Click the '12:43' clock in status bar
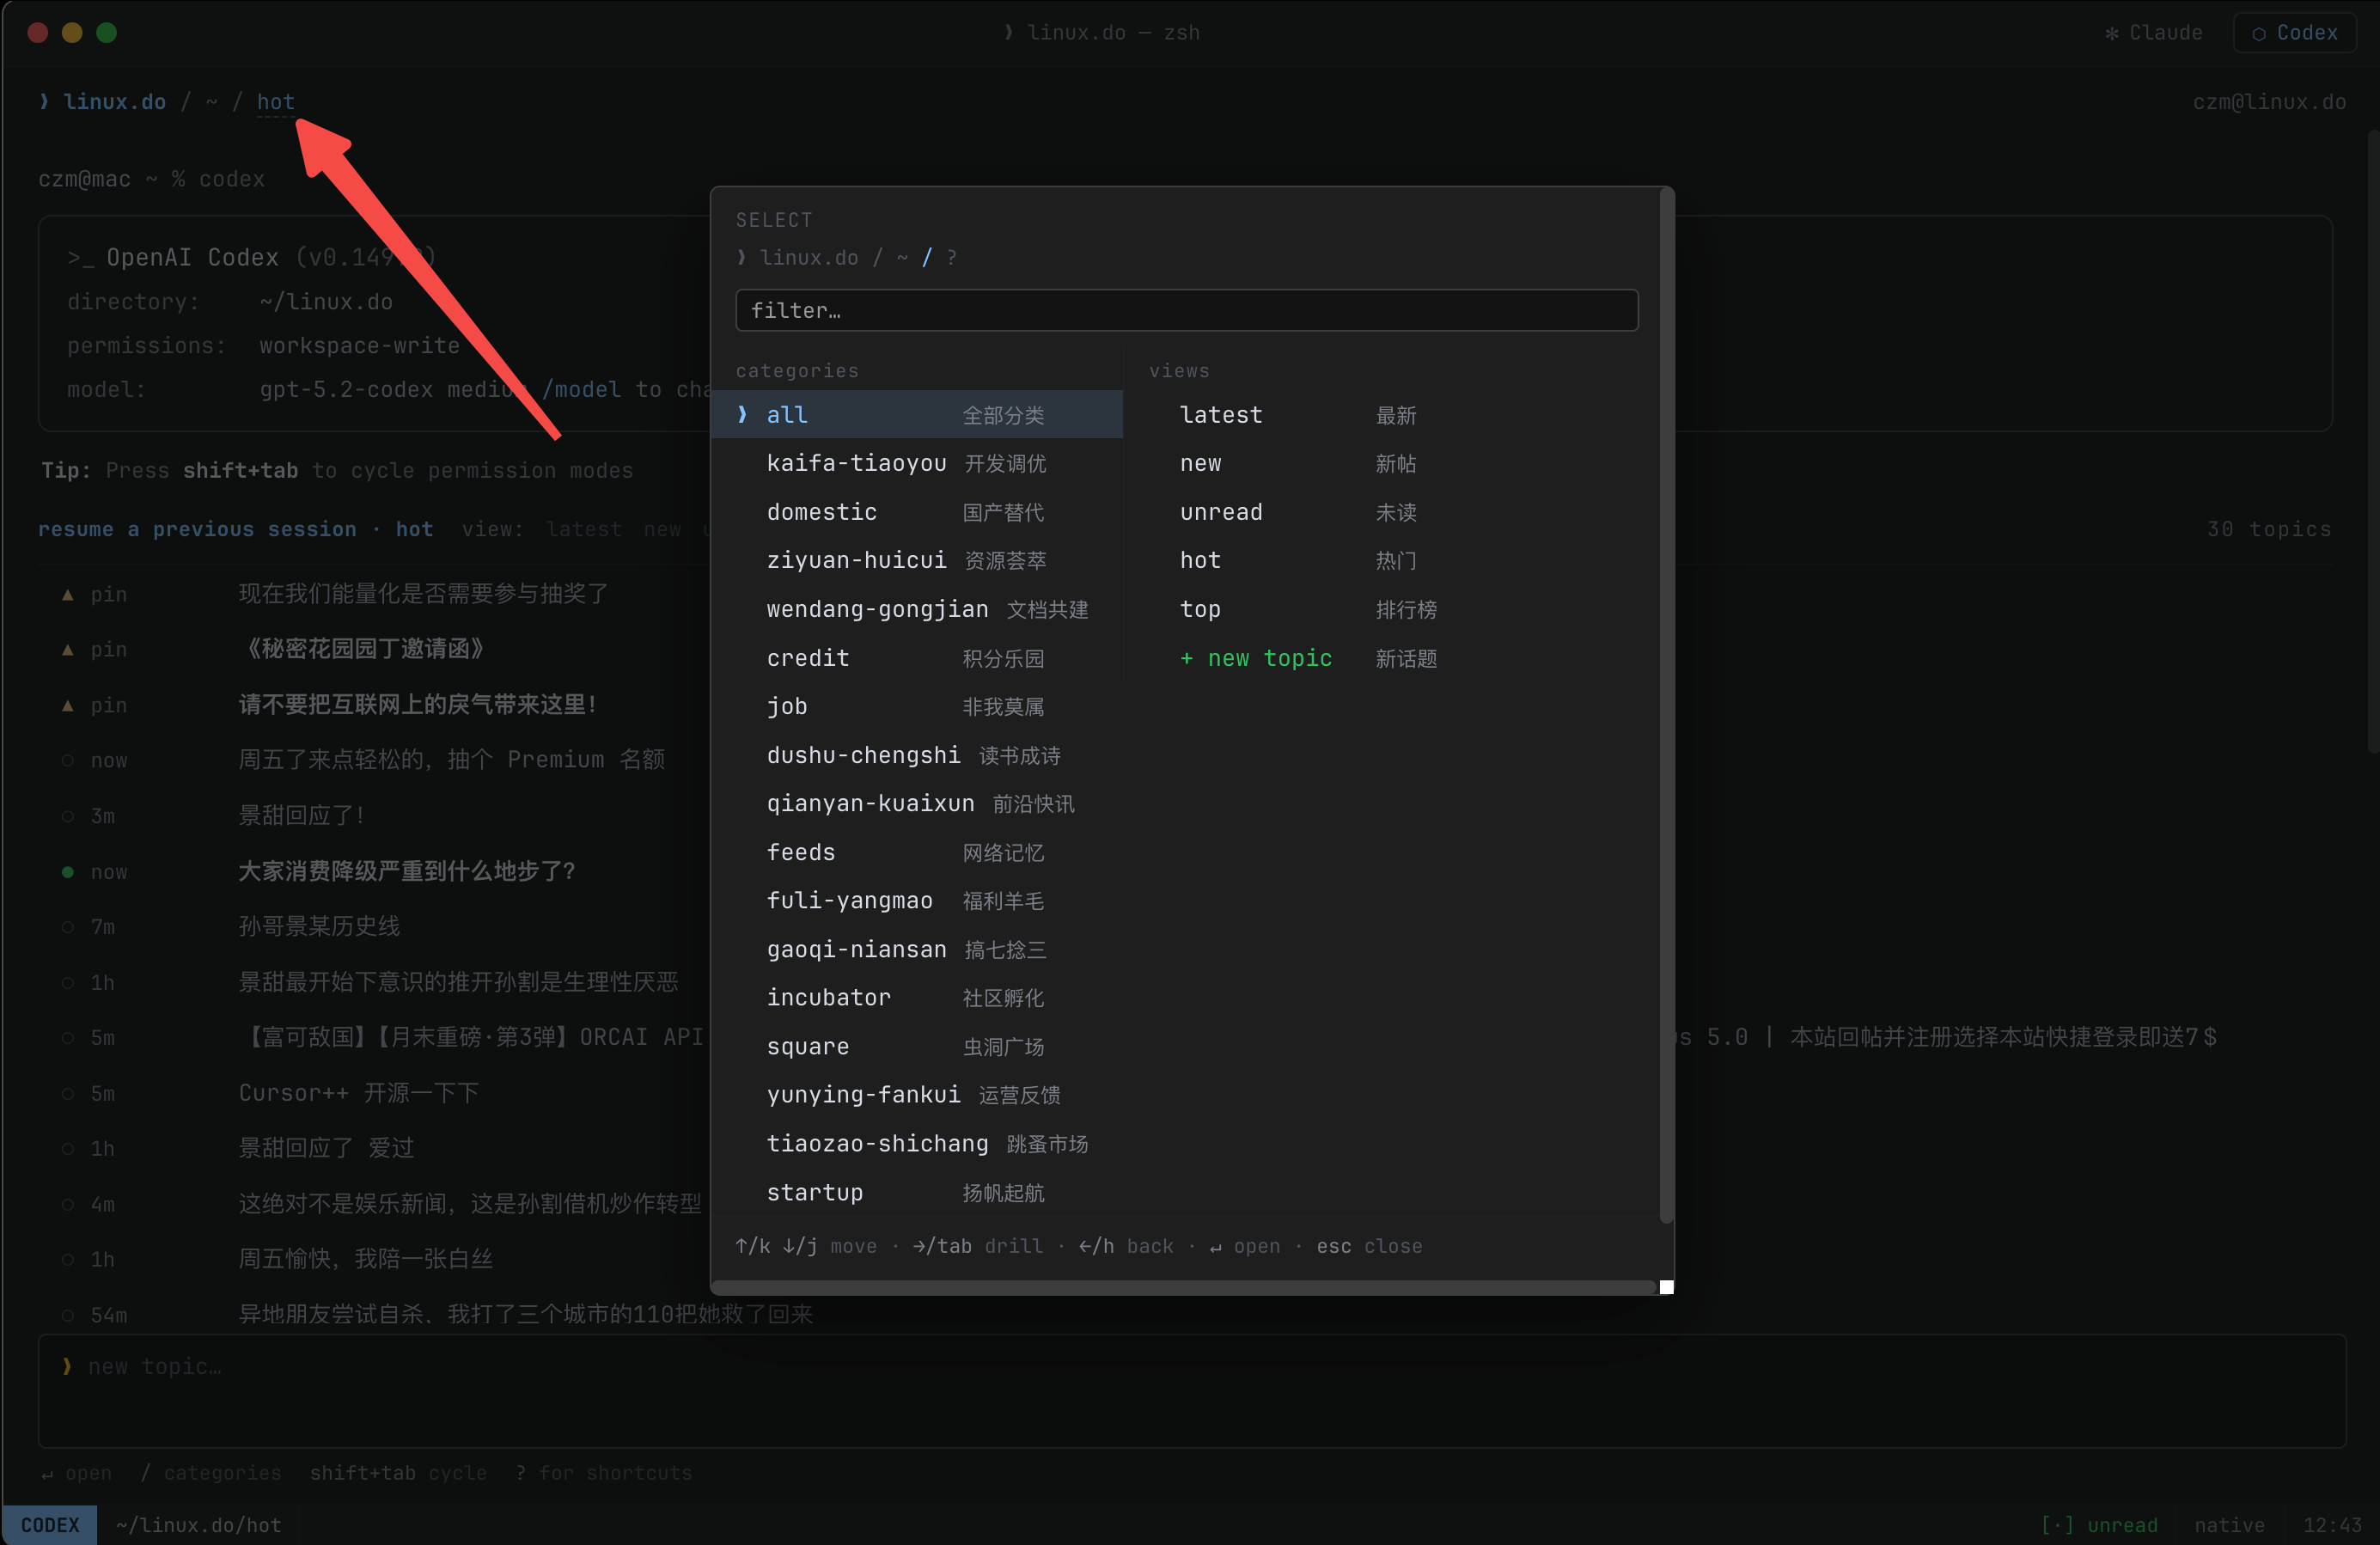This screenshot has height=1545, width=2380. click(x=2332, y=1525)
